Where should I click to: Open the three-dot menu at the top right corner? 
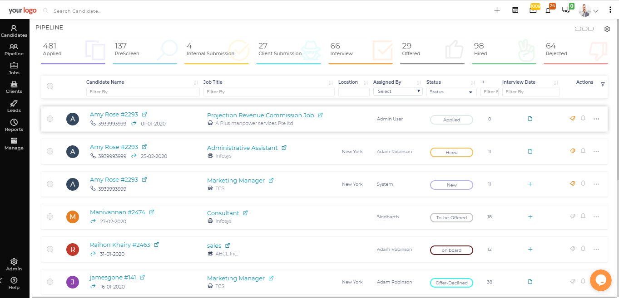point(610,10)
